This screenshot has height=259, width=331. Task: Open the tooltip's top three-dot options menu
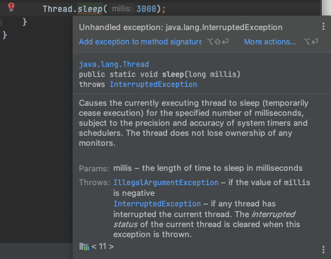(323, 26)
